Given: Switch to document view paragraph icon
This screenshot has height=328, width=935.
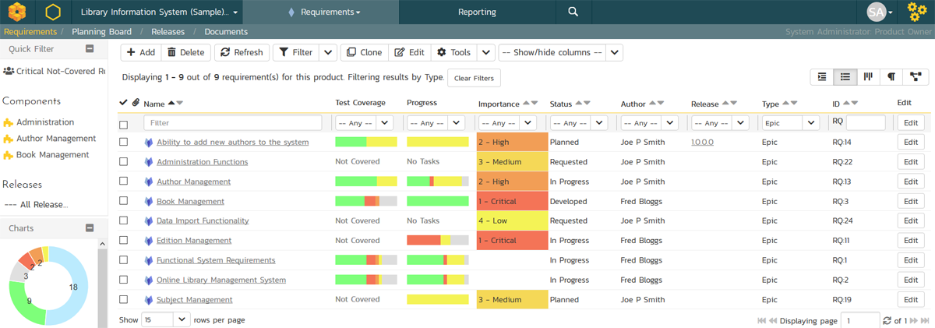Looking at the screenshot, I should pyautogui.click(x=891, y=76).
